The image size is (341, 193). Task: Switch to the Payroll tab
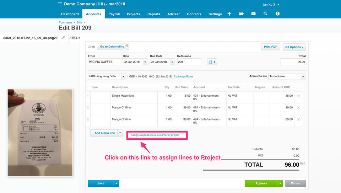pyautogui.click(x=114, y=14)
